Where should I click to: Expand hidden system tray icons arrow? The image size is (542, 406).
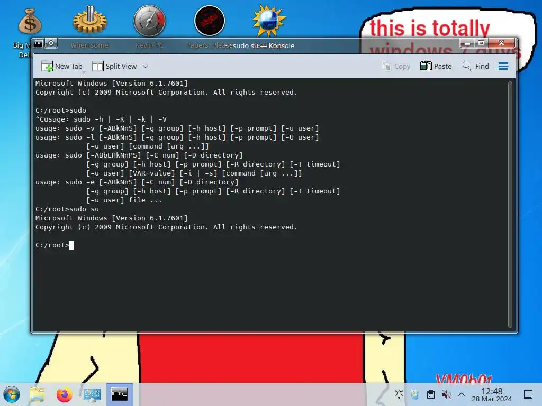click(462, 394)
